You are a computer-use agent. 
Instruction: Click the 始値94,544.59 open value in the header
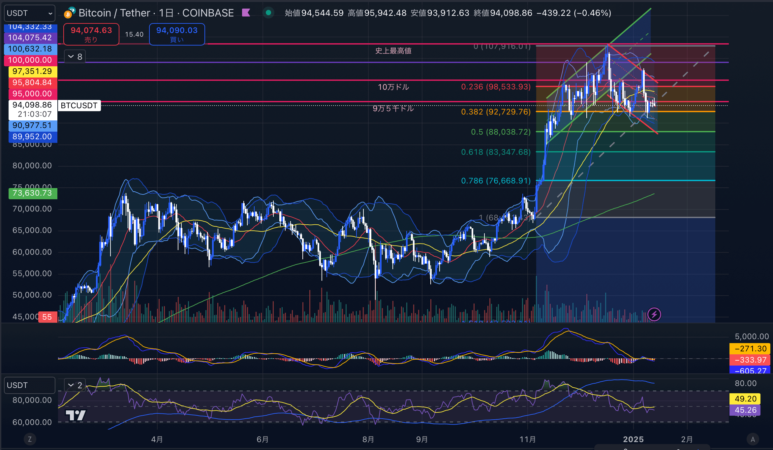[x=314, y=13]
